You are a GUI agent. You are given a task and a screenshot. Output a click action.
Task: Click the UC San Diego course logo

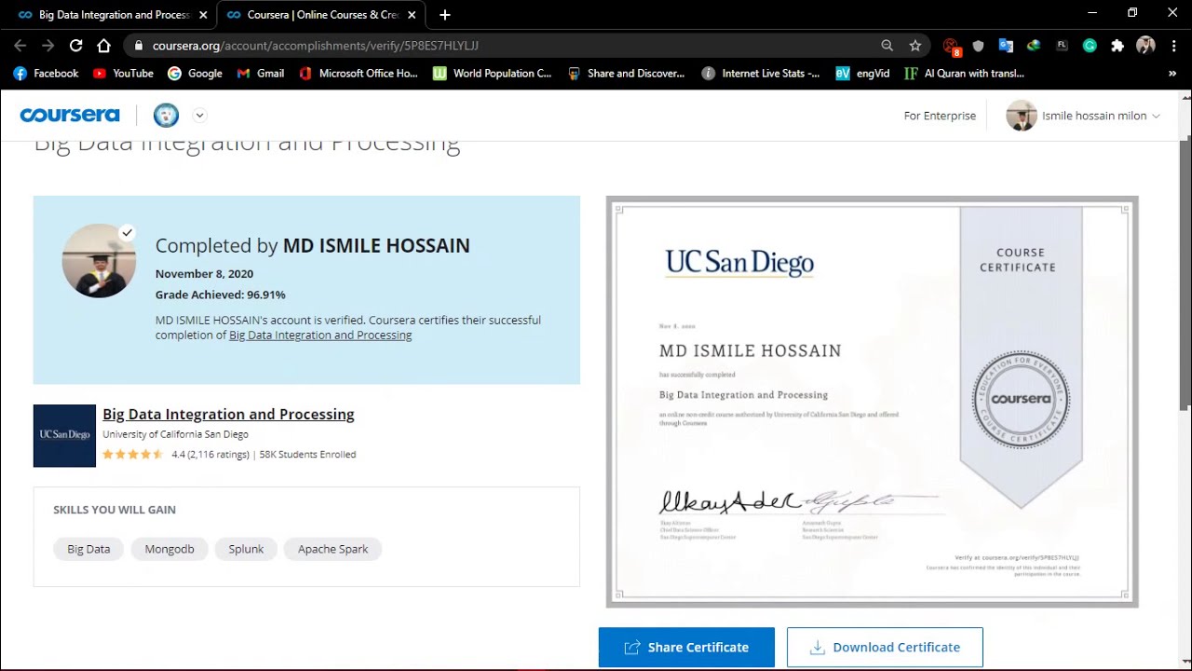(64, 435)
